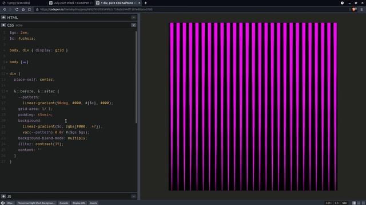Bookmark this page
Viewport: 366px width, 205px height.
[29, 9]
